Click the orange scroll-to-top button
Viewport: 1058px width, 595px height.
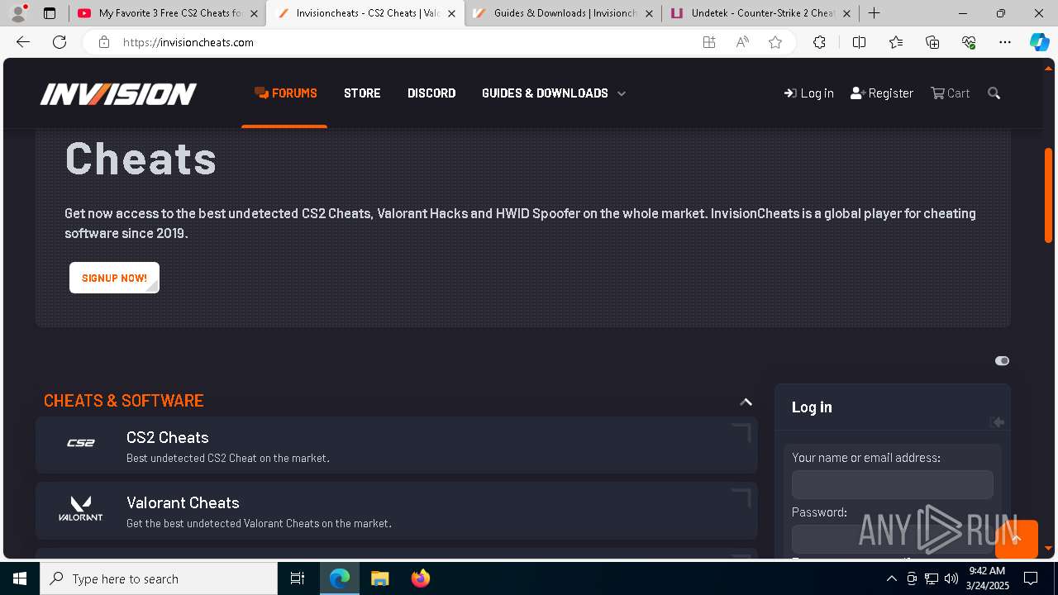point(1016,539)
